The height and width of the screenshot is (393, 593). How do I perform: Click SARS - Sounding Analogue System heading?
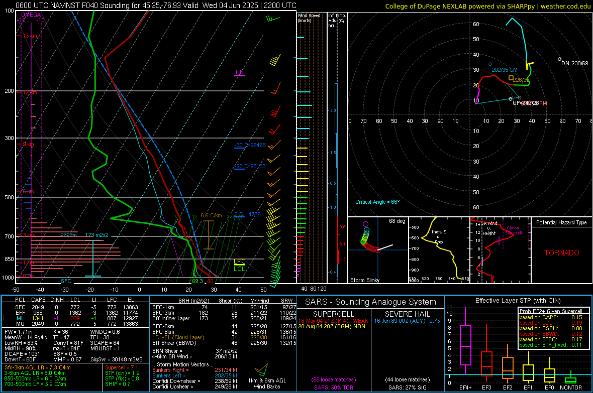coord(371,302)
